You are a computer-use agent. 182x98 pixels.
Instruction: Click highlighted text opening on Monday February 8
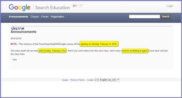point(99,44)
